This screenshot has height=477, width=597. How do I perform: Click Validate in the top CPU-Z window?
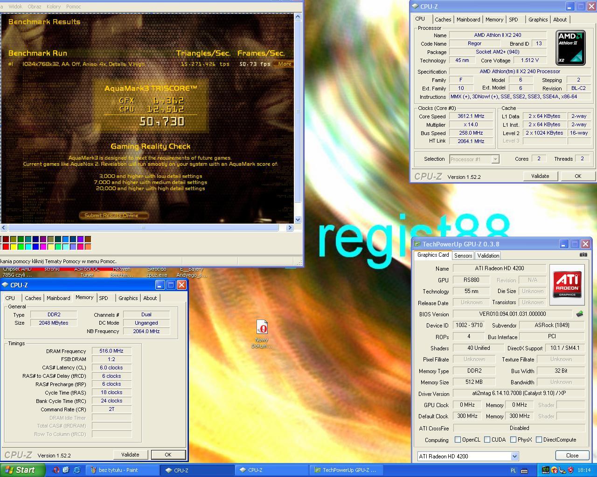point(540,176)
